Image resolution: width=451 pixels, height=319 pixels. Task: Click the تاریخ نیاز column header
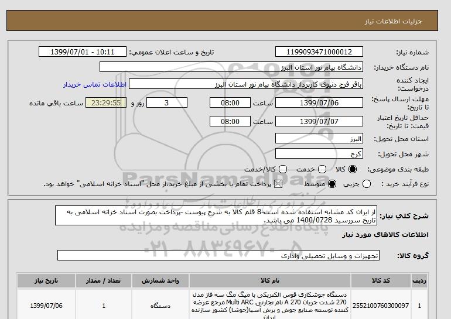46,281
